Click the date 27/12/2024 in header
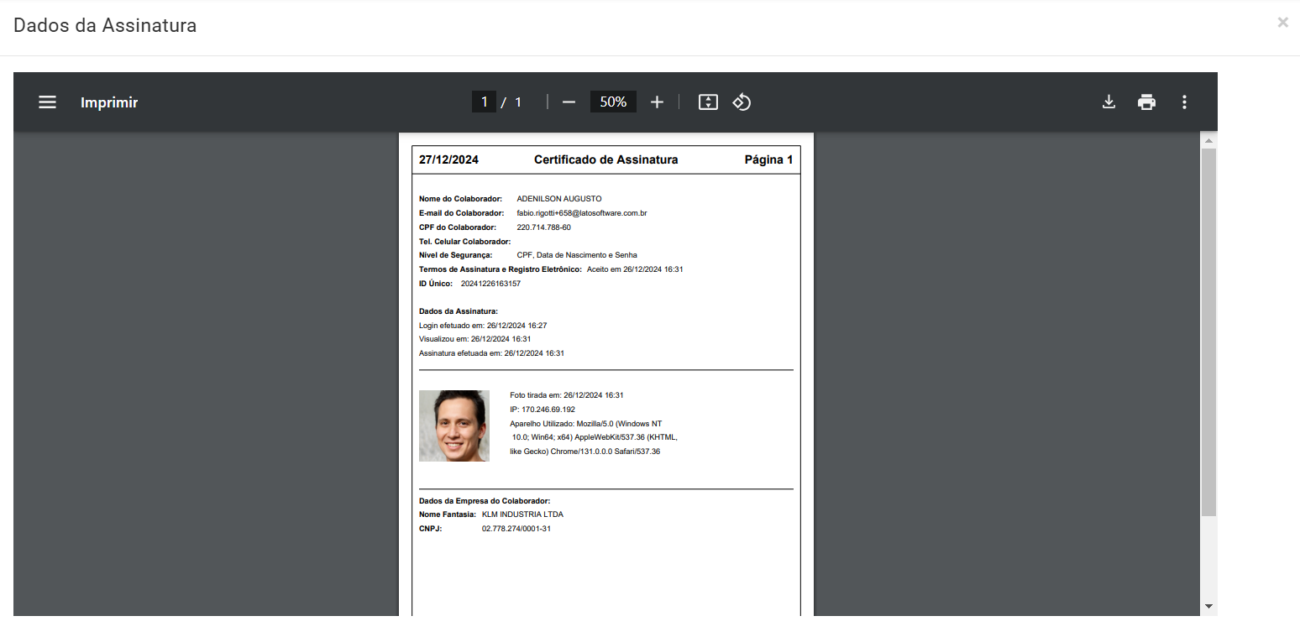1300x637 pixels. 448,159
